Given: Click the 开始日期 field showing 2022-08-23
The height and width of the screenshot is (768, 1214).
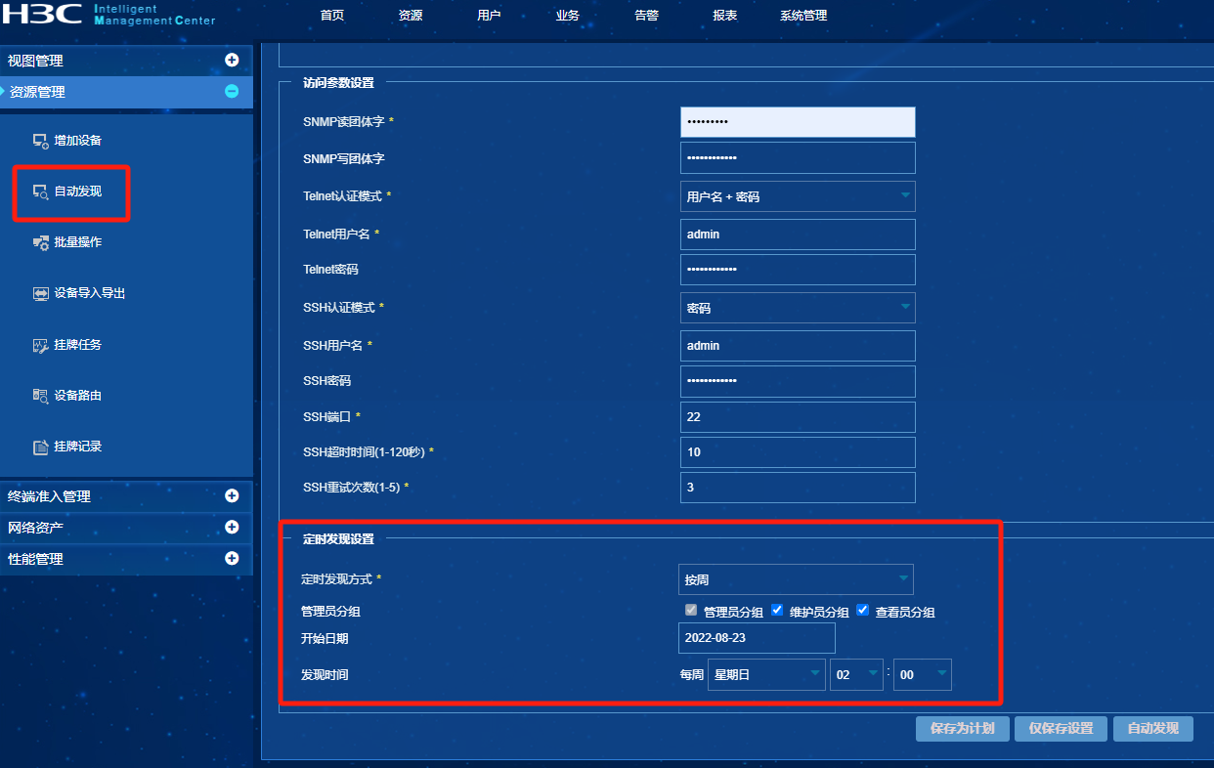Looking at the screenshot, I should (757, 638).
